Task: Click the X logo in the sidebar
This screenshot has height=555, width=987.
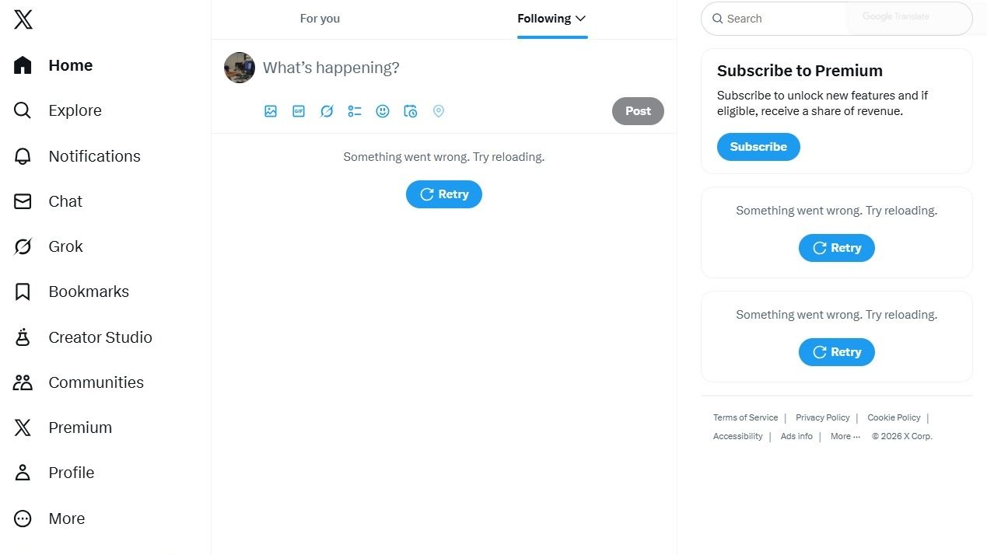Action: point(23,19)
